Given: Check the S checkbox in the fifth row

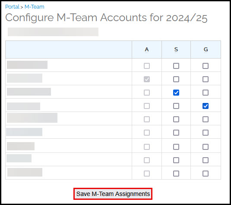Looking at the screenshot, I should click(176, 119).
